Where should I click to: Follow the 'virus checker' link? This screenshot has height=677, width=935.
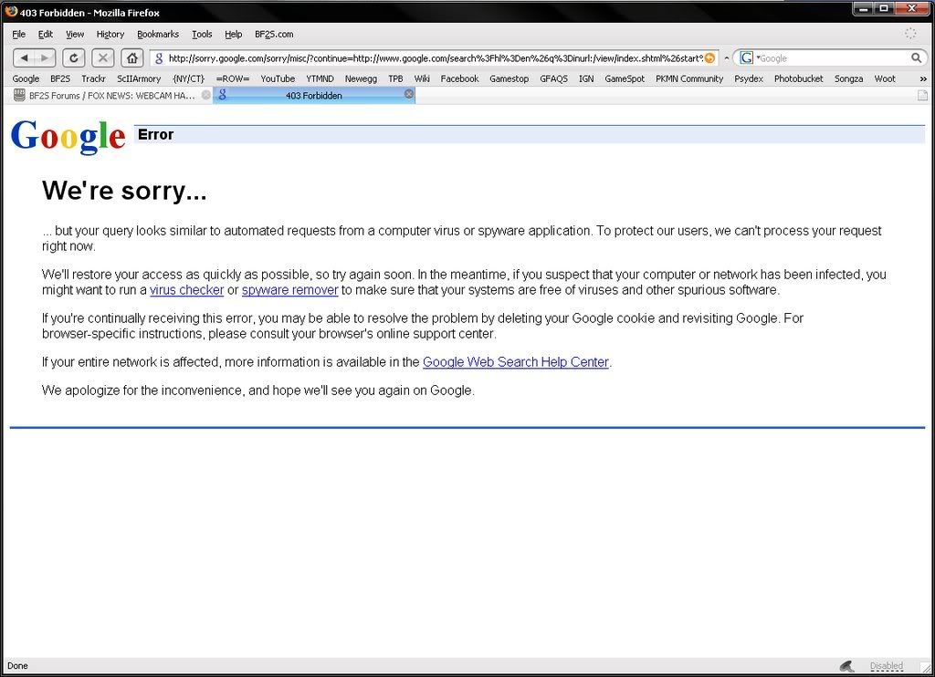point(186,290)
